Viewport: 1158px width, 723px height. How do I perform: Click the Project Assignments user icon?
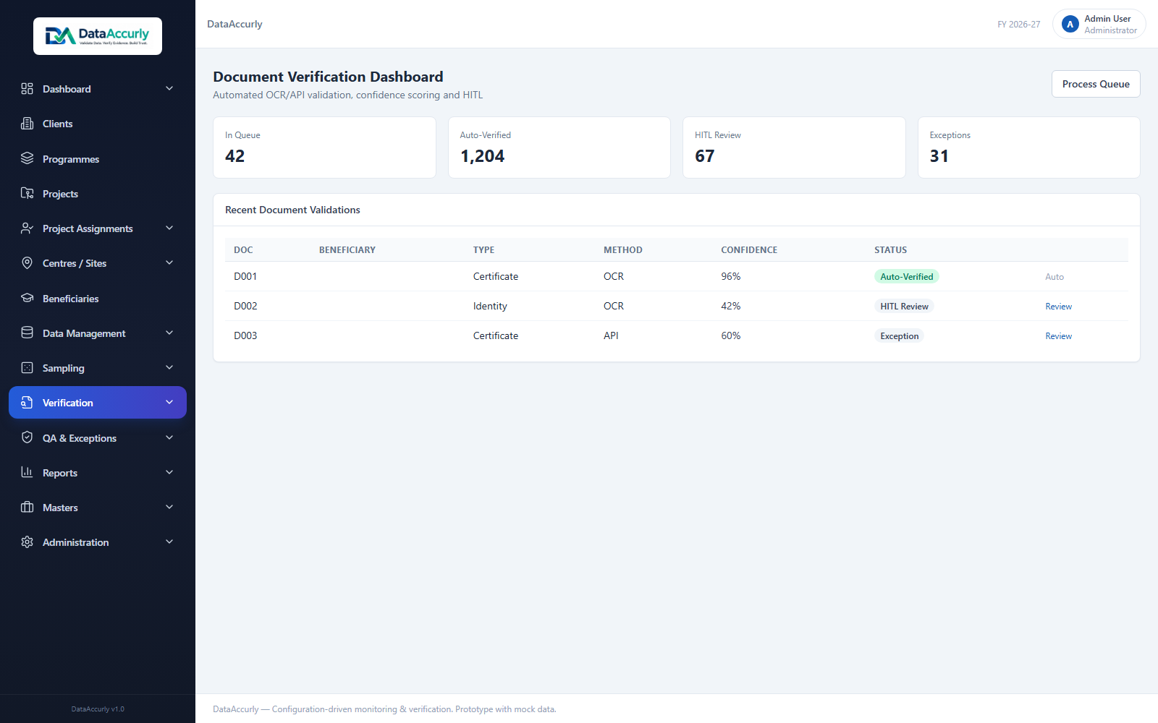(27, 228)
